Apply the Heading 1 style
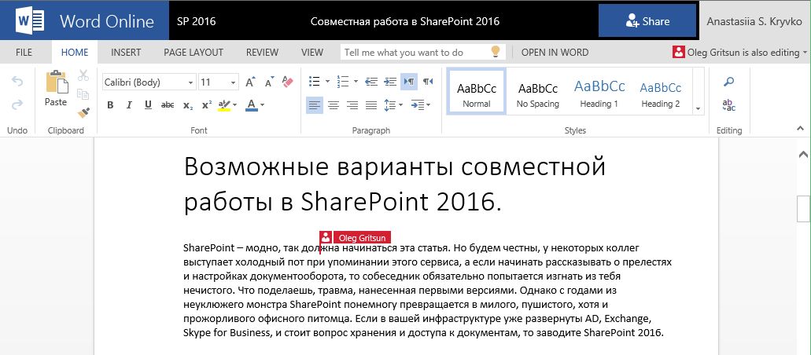Viewport: 811px width, 355px height. pyautogui.click(x=599, y=91)
